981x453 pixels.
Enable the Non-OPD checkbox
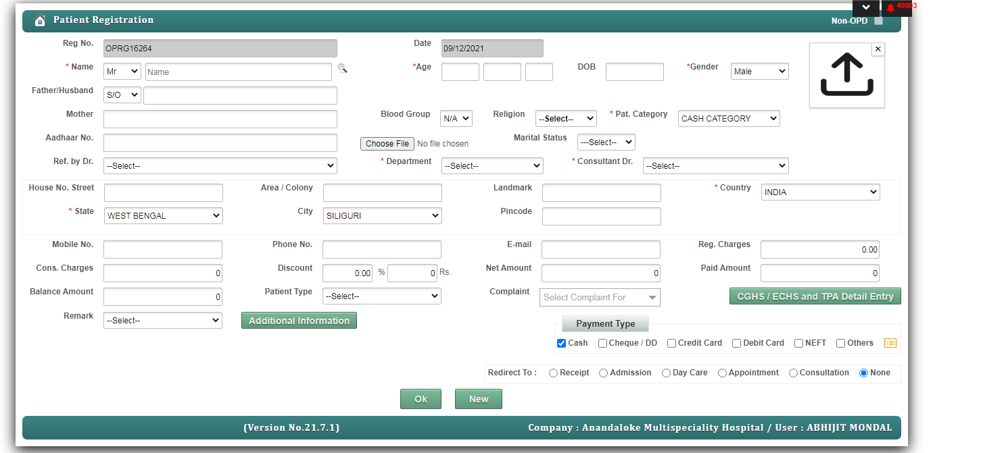pyautogui.click(x=878, y=21)
